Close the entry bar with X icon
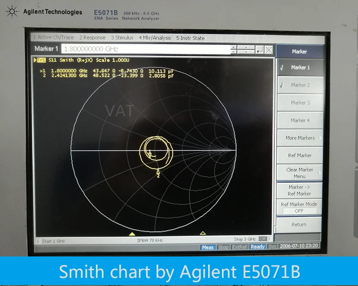The height and width of the screenshot is (286, 358). pyautogui.click(x=269, y=50)
